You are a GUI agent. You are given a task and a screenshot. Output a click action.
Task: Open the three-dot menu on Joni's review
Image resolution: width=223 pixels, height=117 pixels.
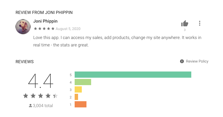click(x=200, y=23)
